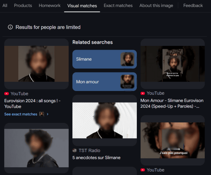Select the Homework tab
This screenshot has width=211, height=175.
pyautogui.click(x=50, y=6)
